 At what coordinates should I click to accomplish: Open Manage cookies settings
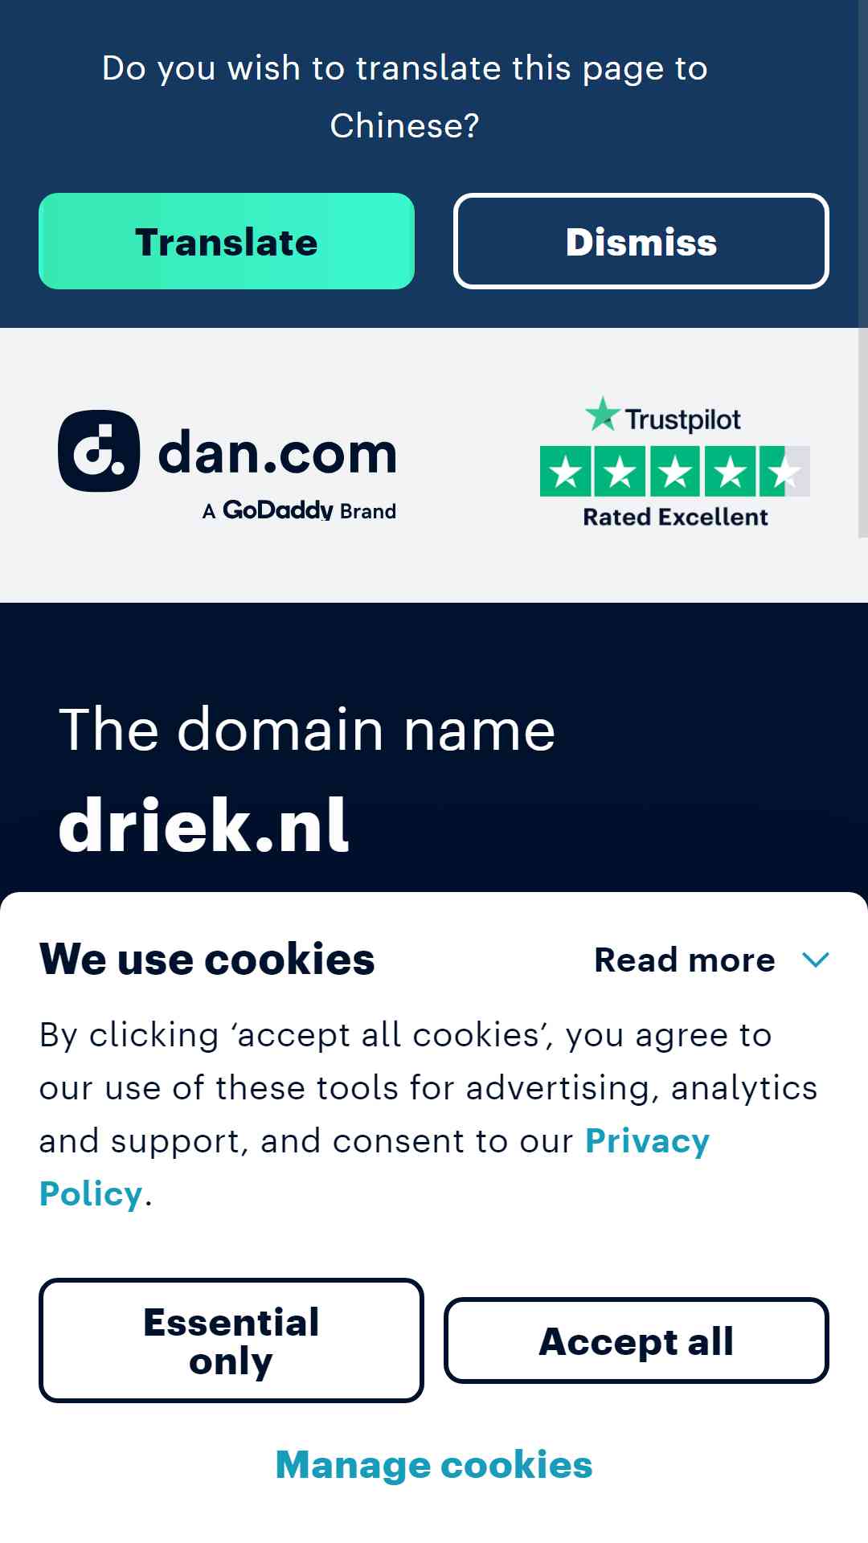point(434,1464)
